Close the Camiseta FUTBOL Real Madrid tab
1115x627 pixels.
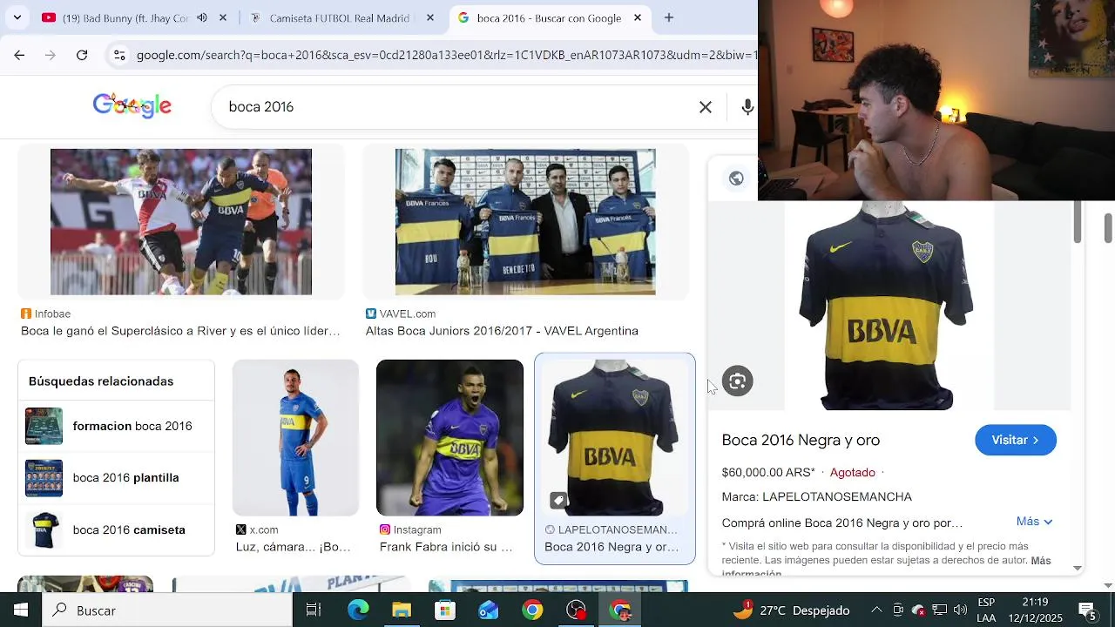click(430, 17)
